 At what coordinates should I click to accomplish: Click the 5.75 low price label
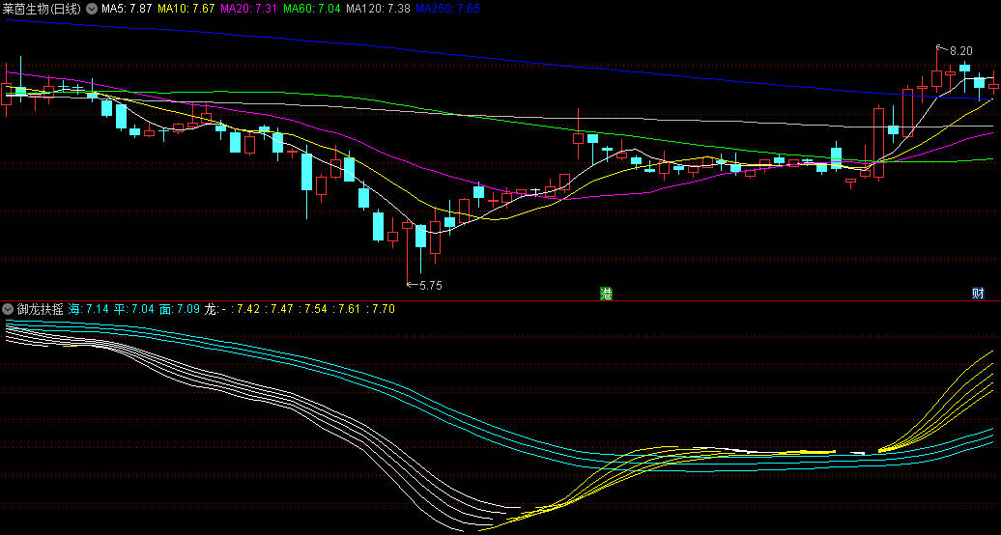coord(430,286)
